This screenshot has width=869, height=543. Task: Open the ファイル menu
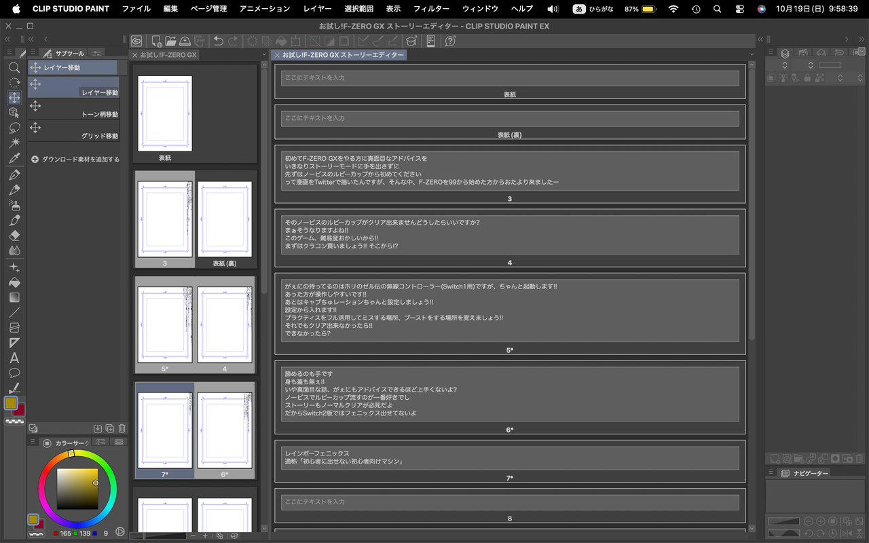tap(136, 9)
